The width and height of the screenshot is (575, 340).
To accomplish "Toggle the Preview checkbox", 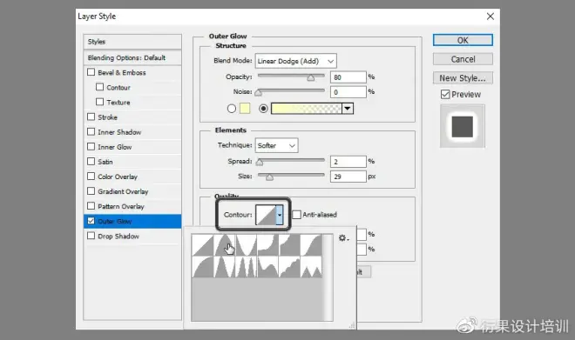I will [445, 95].
